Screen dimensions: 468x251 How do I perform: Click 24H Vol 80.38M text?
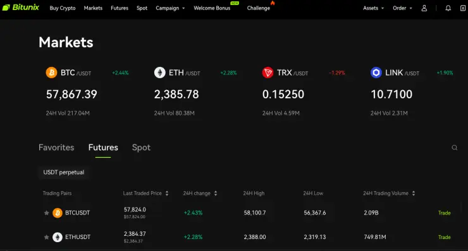(x=175, y=113)
